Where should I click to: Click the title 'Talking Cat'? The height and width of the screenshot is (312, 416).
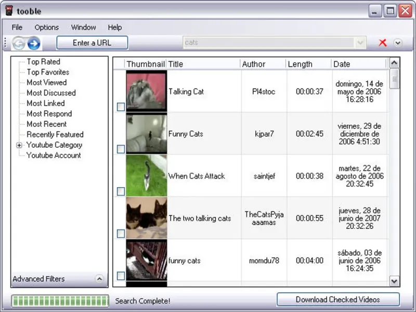coord(186,92)
